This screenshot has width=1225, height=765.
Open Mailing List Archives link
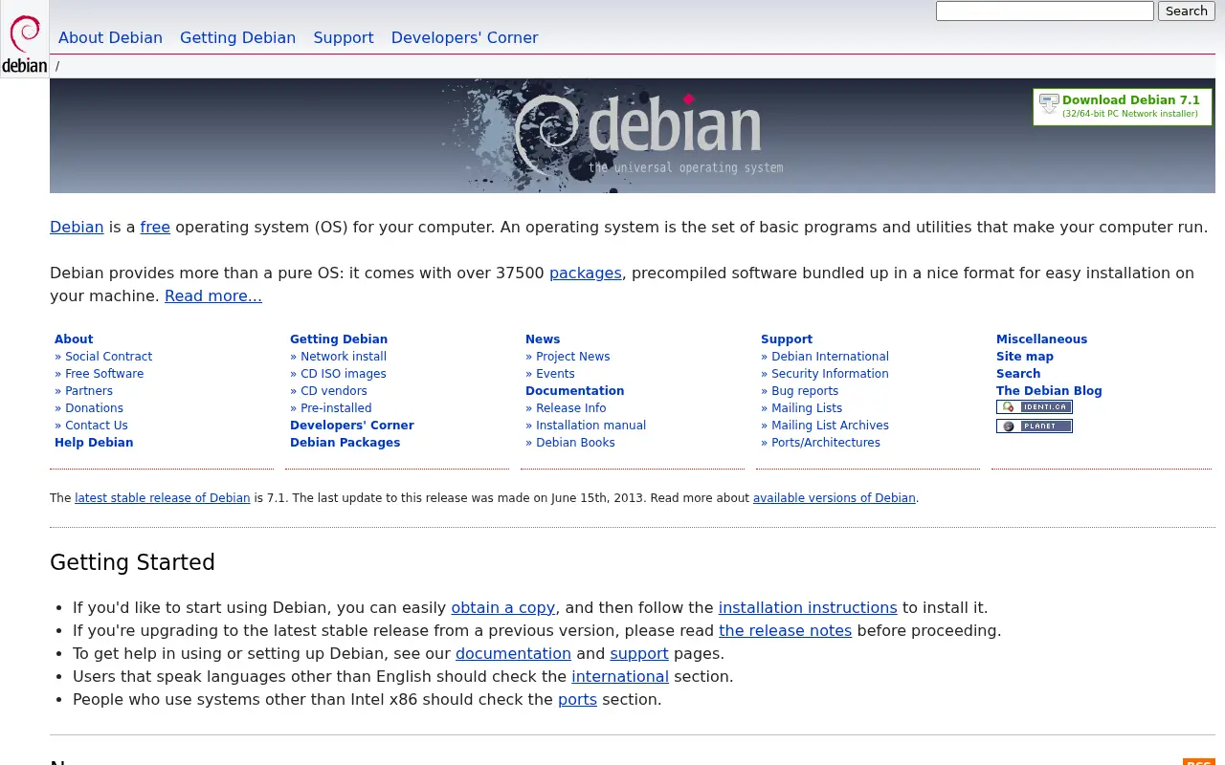830,426
